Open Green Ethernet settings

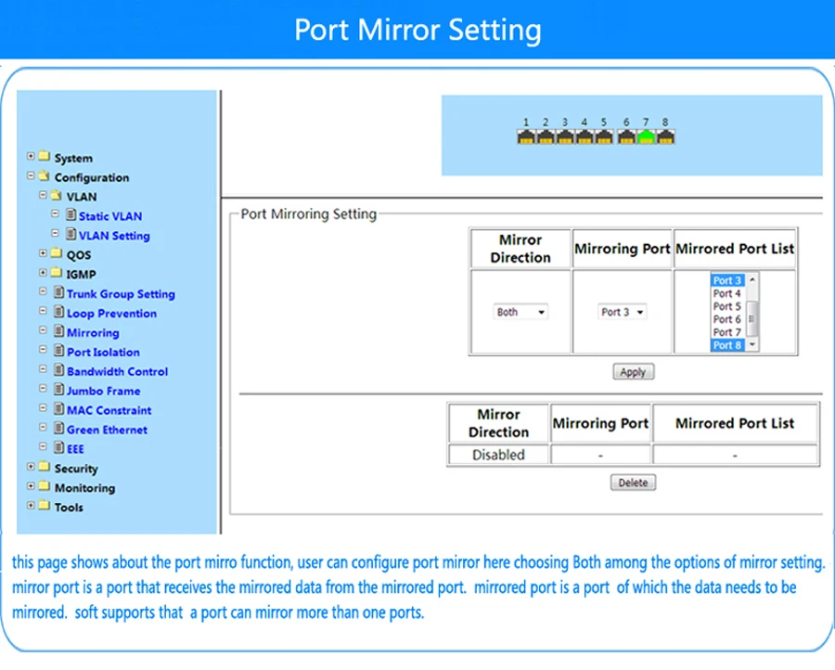point(107,430)
